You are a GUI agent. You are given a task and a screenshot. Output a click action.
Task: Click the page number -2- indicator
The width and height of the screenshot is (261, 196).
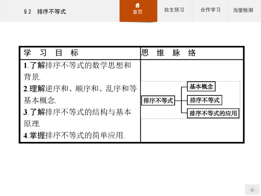coord(252,190)
